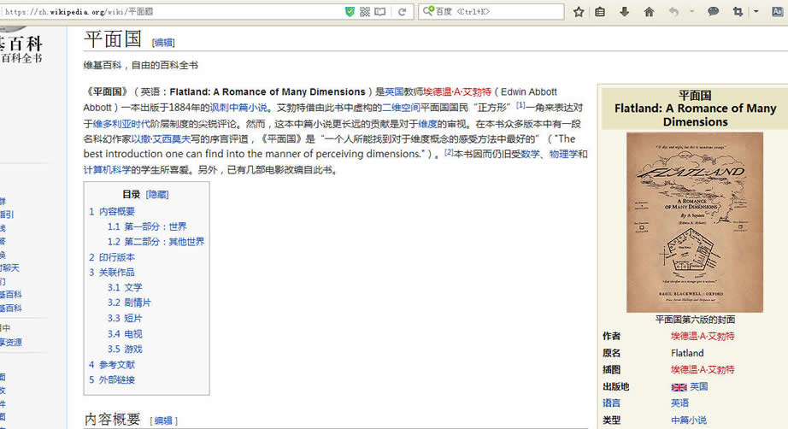Open infobox illustrator link 埃德温·A·艾勃特
Viewport: 788px width, 429px height.
(x=703, y=370)
